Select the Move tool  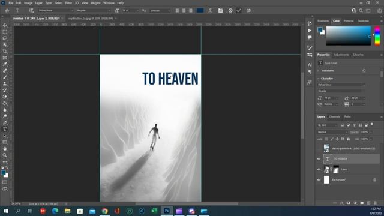pos(5,25)
